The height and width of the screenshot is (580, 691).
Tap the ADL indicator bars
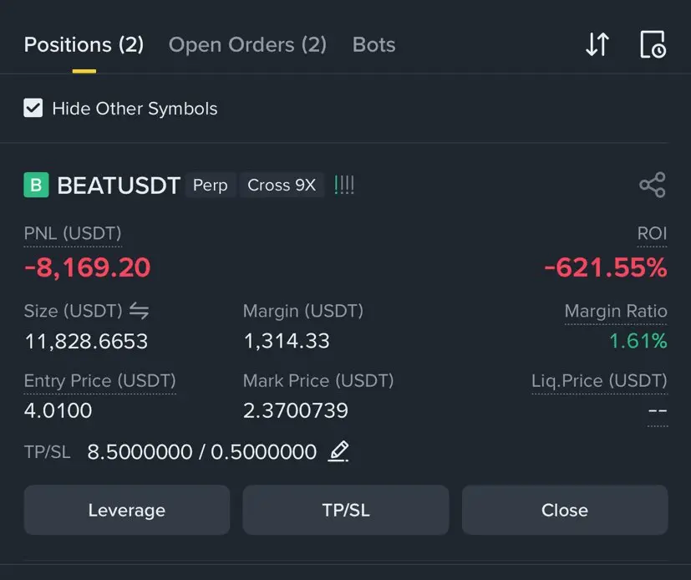tap(344, 185)
